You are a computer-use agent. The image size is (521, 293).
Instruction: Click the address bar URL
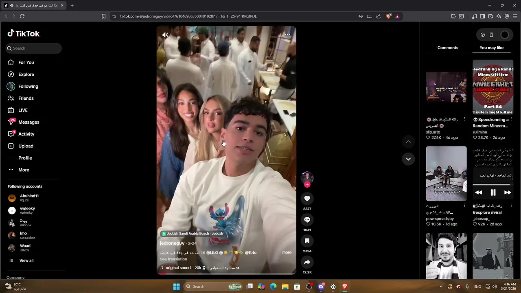click(188, 16)
